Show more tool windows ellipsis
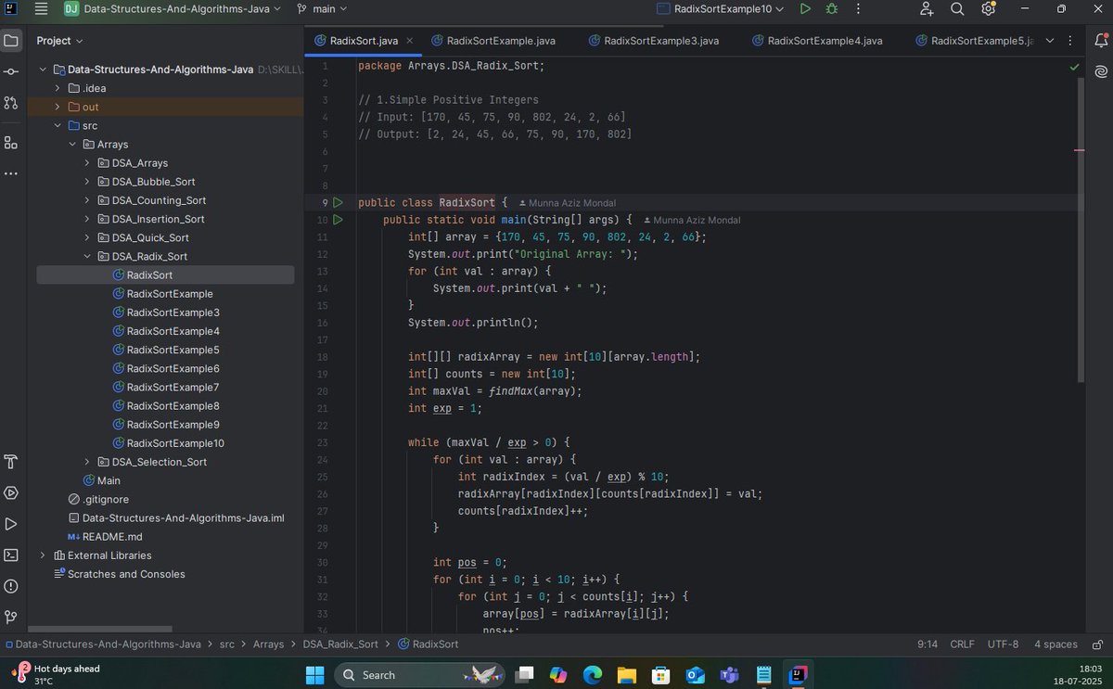1113x689 pixels. [11, 173]
